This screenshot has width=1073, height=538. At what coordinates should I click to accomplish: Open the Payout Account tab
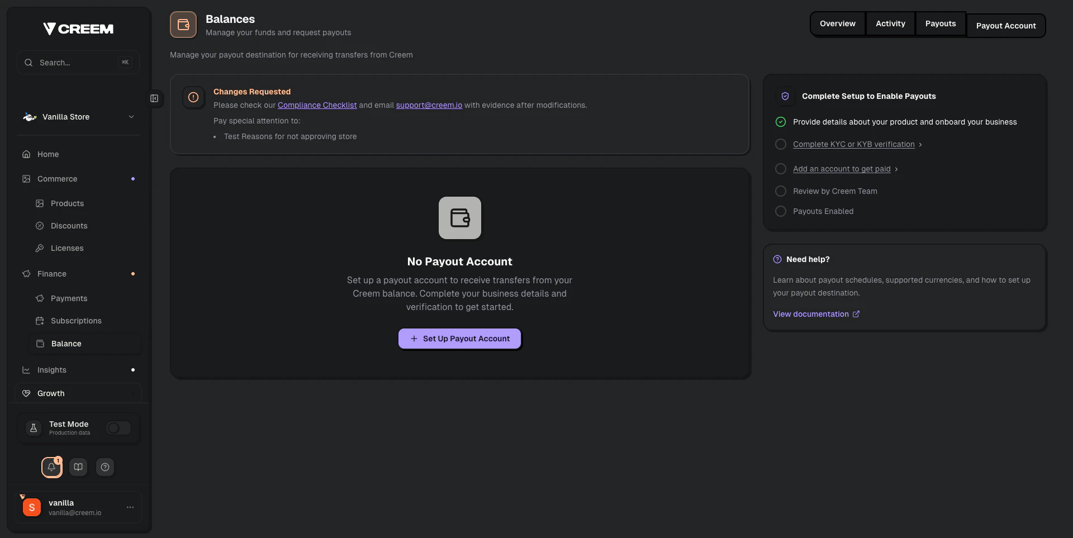(1005, 25)
